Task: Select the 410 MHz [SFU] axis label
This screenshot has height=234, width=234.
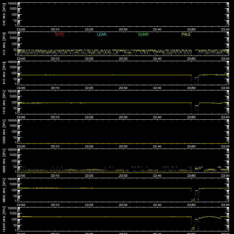Action: 4,44
